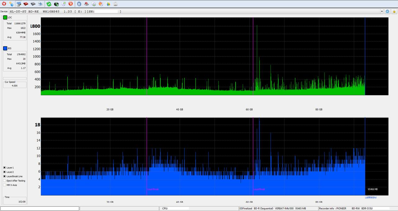The image size is (398, 211).
Task: Click the red X stop icon
Action: click(x=71, y=4)
